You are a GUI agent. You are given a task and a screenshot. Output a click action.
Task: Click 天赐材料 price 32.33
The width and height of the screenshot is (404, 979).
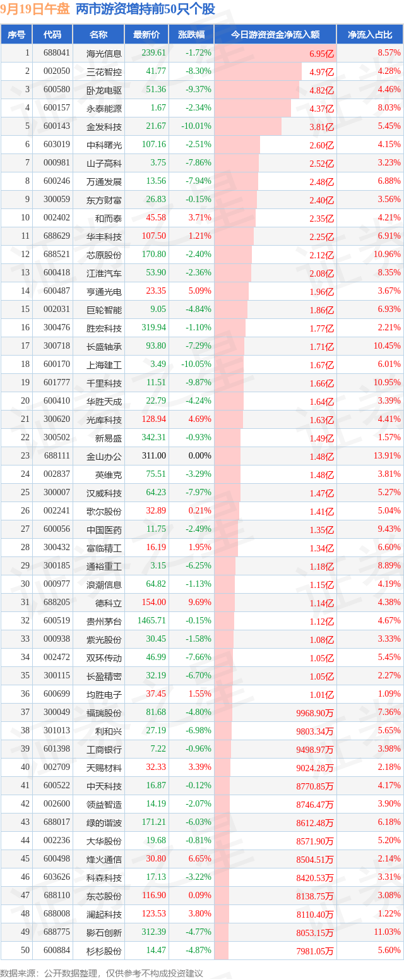(x=156, y=767)
